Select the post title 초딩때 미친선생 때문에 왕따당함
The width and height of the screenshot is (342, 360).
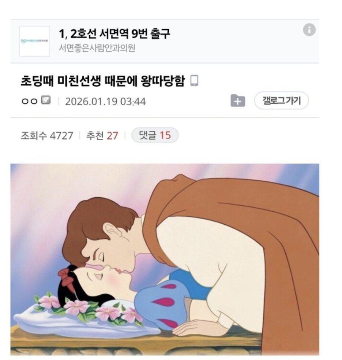click(x=103, y=81)
